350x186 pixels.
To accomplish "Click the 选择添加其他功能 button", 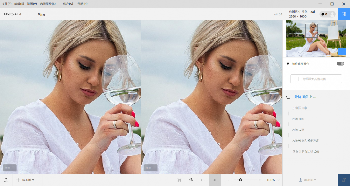I will pos(316,79).
